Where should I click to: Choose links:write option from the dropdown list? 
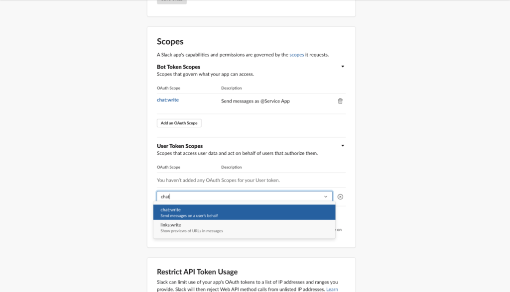(x=244, y=228)
